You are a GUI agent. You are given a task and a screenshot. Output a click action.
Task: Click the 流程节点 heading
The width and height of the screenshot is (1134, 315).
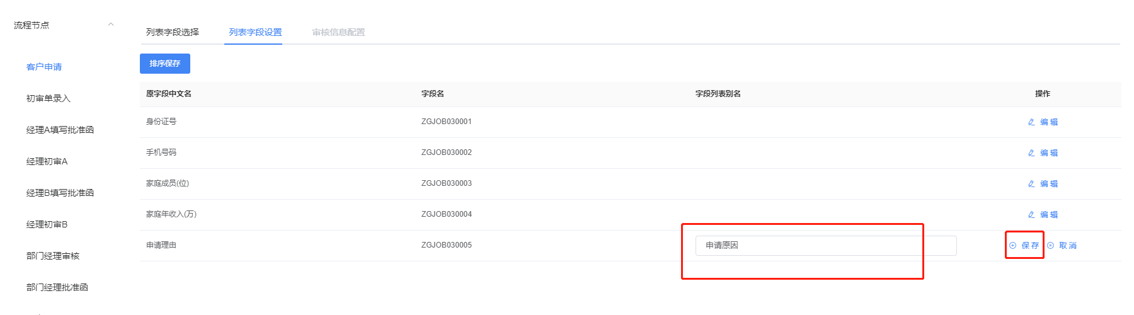click(31, 25)
